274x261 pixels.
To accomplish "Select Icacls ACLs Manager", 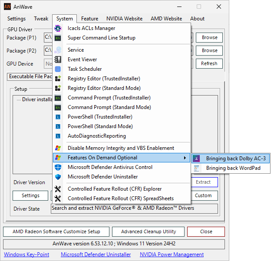I will coord(122,28).
